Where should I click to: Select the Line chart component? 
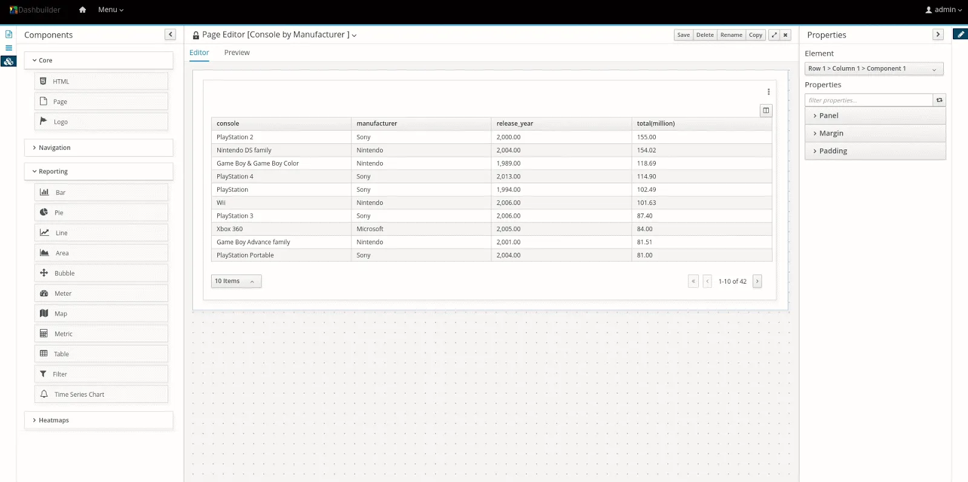point(101,233)
